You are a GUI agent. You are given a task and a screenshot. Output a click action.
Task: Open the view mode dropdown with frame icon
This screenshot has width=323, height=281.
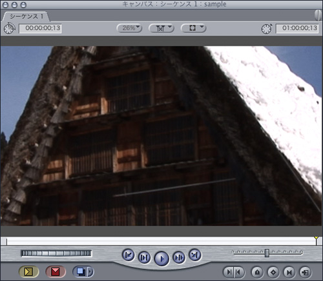click(x=194, y=28)
